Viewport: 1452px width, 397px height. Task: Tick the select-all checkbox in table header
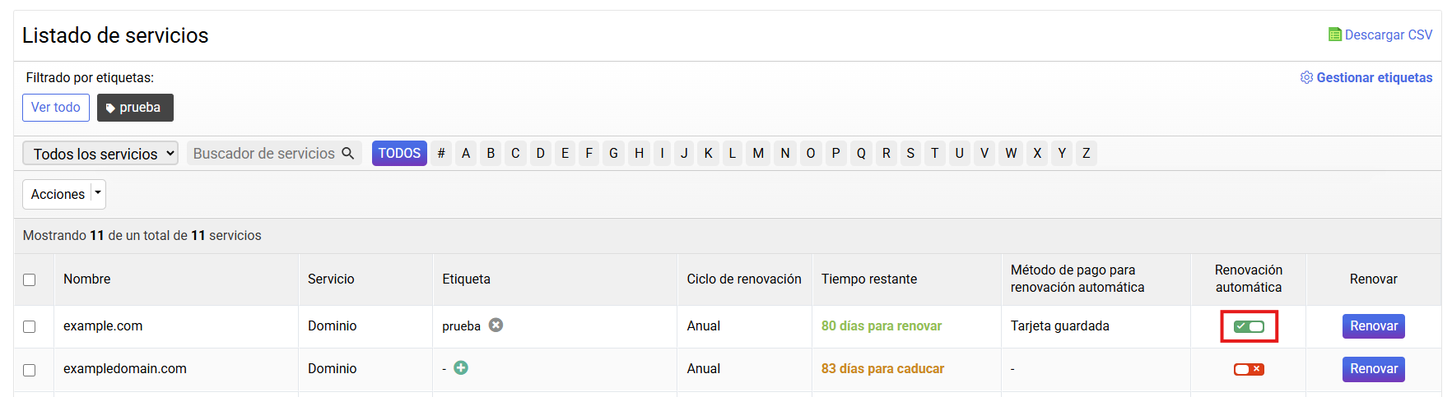(x=30, y=279)
